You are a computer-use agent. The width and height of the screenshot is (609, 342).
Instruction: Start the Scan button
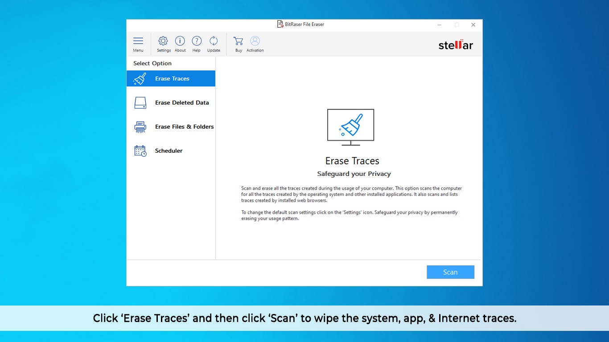pyautogui.click(x=450, y=272)
